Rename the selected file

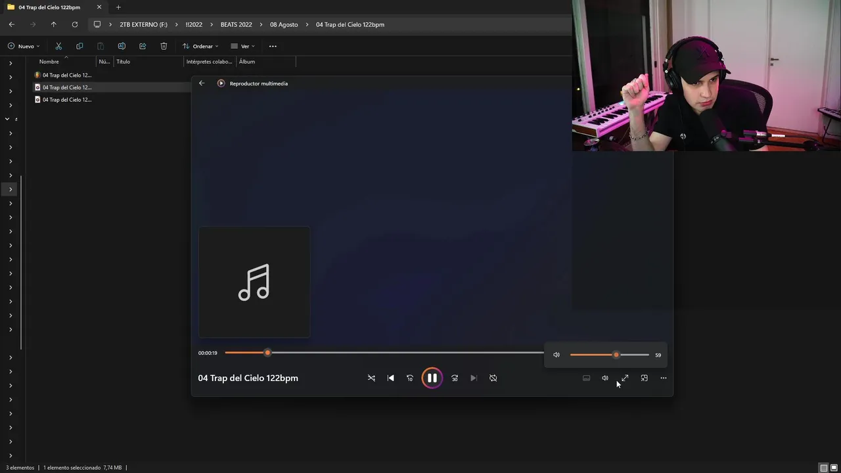[x=122, y=46]
